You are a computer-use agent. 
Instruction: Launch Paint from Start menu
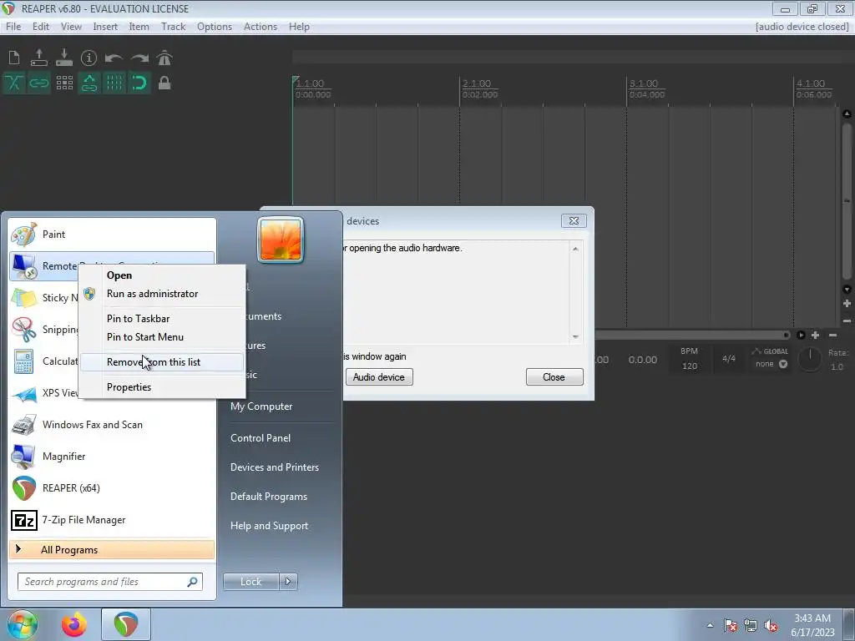coord(112,235)
